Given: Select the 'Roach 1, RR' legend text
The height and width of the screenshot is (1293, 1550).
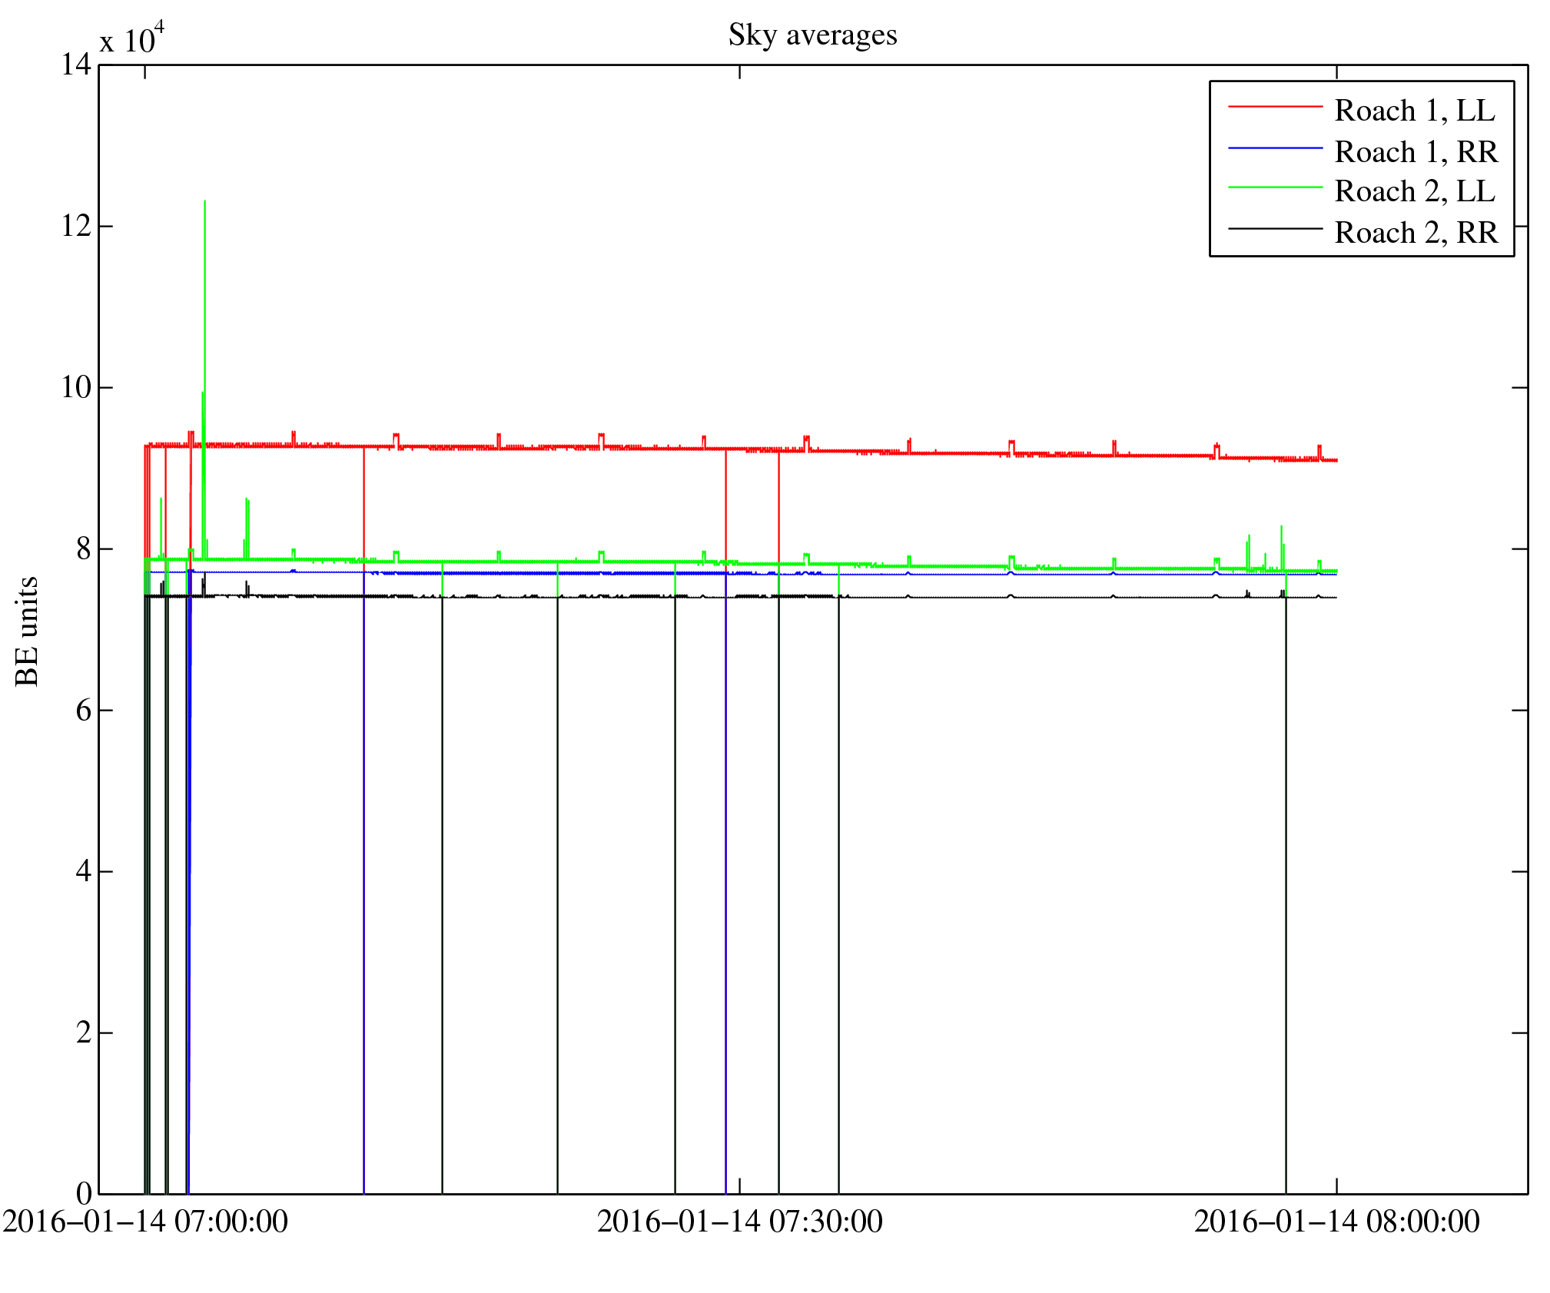Looking at the screenshot, I should (x=1416, y=152).
